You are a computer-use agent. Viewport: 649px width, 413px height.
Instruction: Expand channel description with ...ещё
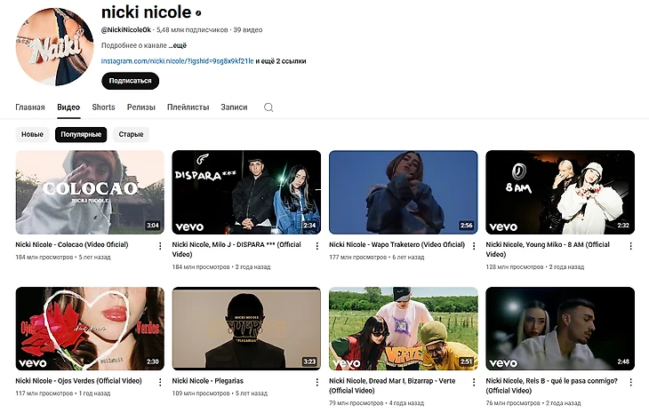point(178,45)
